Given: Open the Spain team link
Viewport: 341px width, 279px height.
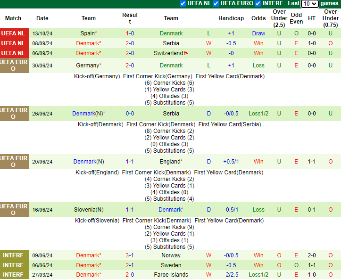Looking at the screenshot, I should coord(87,33).
